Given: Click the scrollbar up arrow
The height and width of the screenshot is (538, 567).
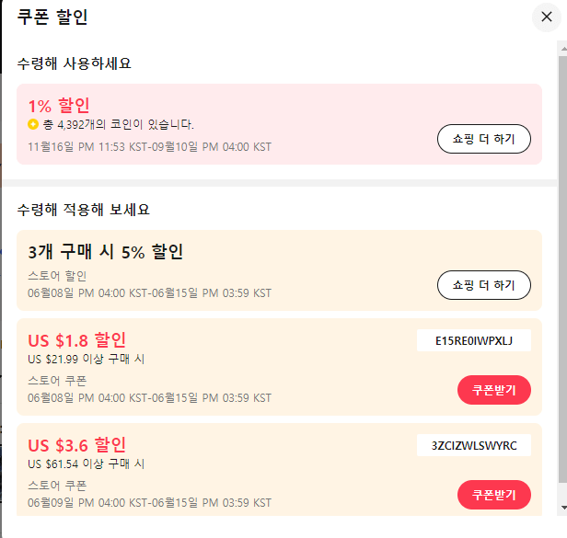Looking at the screenshot, I should pyautogui.click(x=563, y=49).
